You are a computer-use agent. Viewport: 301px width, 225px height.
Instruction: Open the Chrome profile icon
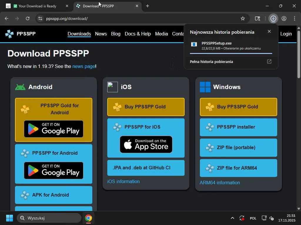(x=284, y=18)
